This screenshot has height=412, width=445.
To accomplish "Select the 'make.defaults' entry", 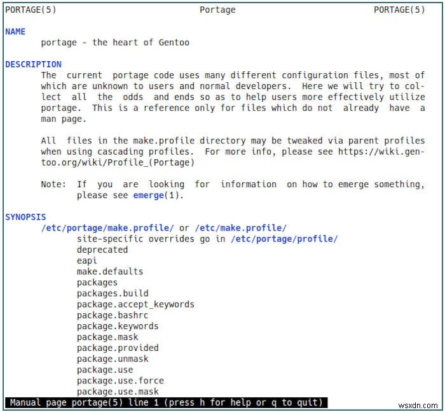I will click(110, 271).
